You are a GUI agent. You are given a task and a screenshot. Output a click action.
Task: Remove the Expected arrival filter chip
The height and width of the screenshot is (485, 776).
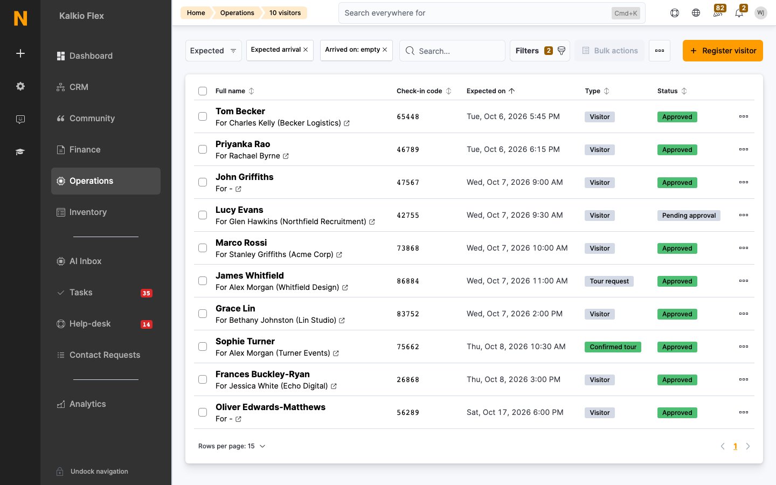[x=306, y=50]
